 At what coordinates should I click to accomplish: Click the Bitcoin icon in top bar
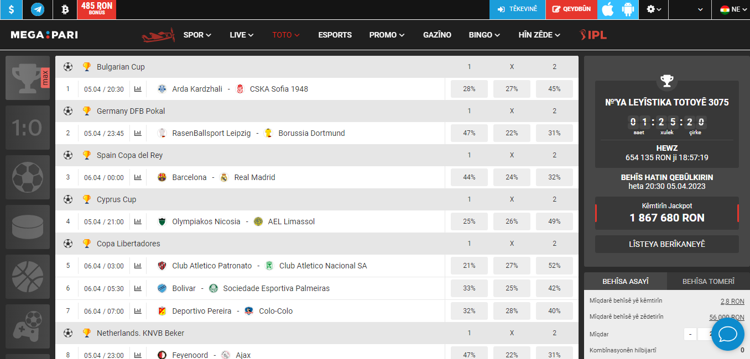[x=65, y=9]
